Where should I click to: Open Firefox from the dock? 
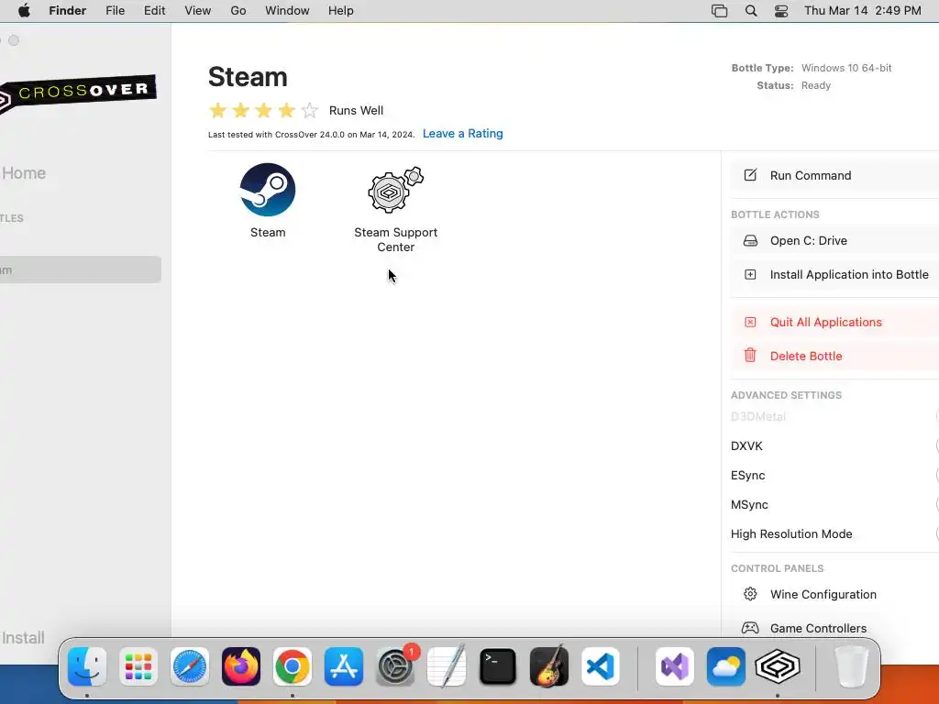pyautogui.click(x=241, y=666)
